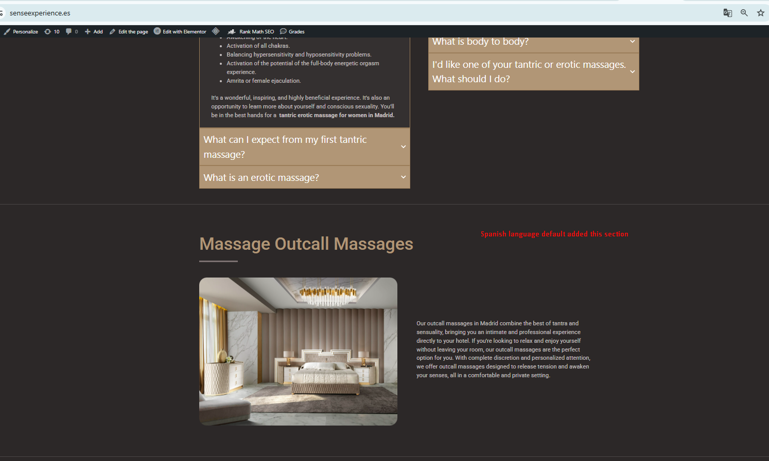Open Personalize in the WordPress admin bar
Image resolution: width=769 pixels, height=461 pixels.
click(21, 31)
